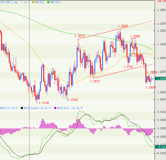Viewport: 166px width, 160px height.
Task: Click the 1.3300 price axis label
Action: point(162,24)
